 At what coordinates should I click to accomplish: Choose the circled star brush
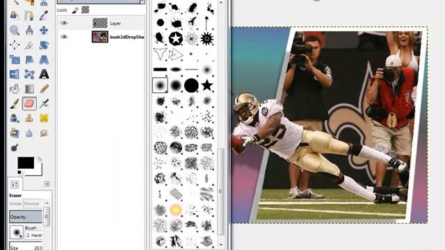point(176,38)
